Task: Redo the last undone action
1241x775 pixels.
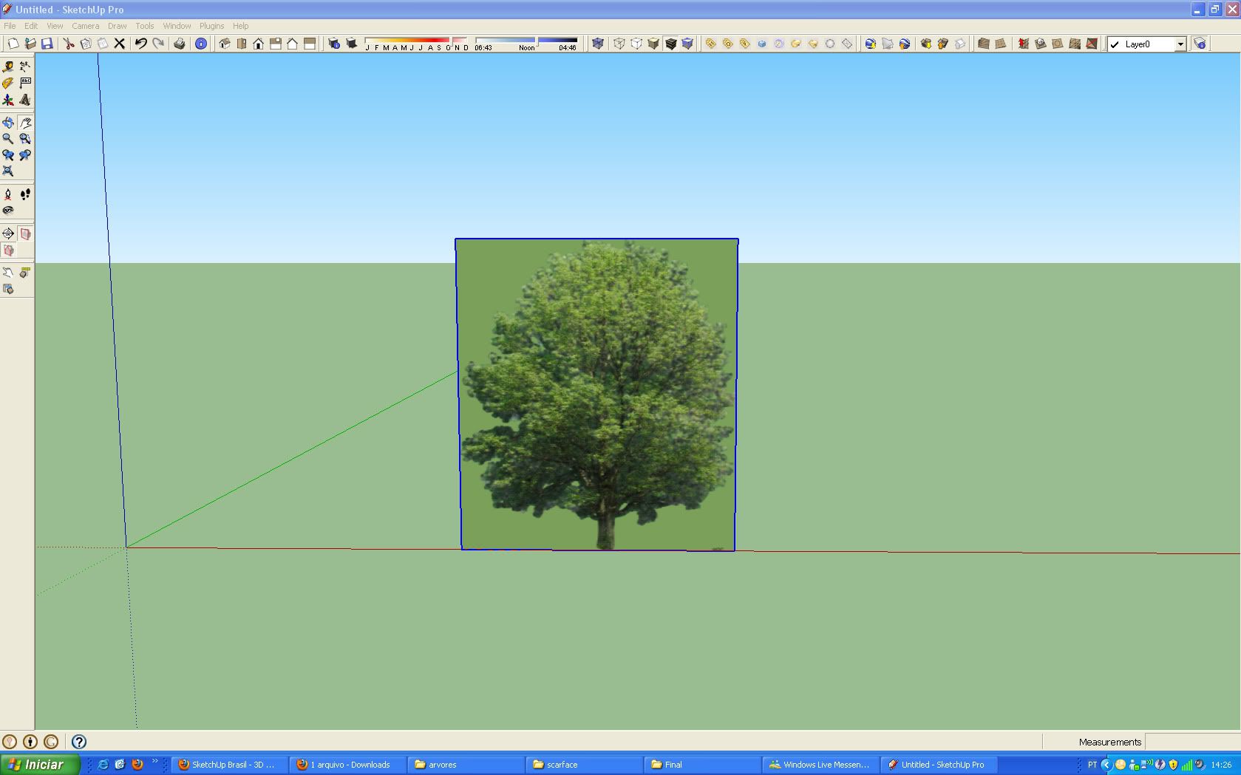Action: pos(158,44)
